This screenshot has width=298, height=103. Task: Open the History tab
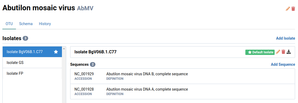click(45, 24)
